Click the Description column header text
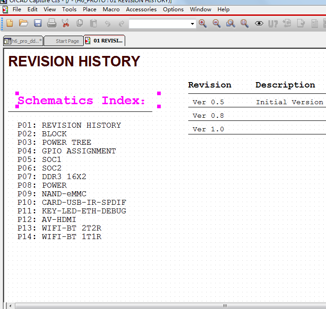Screen dimensions: 326x309 285,85
